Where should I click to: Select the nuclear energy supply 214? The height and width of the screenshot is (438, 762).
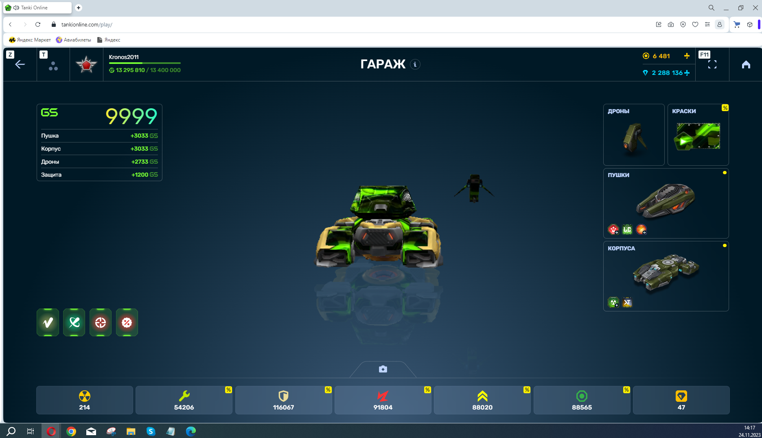[85, 400]
